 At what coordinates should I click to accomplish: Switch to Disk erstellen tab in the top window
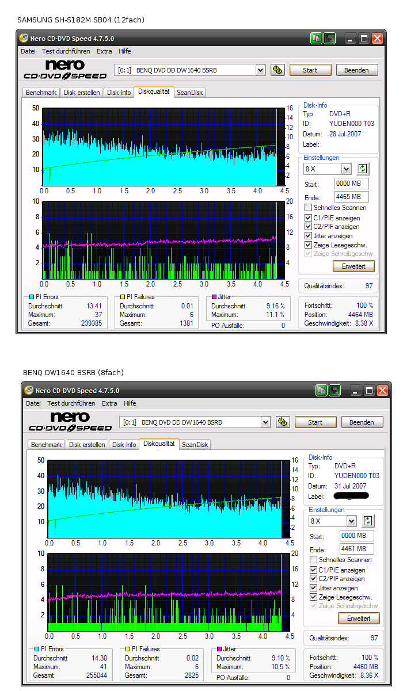coord(82,93)
